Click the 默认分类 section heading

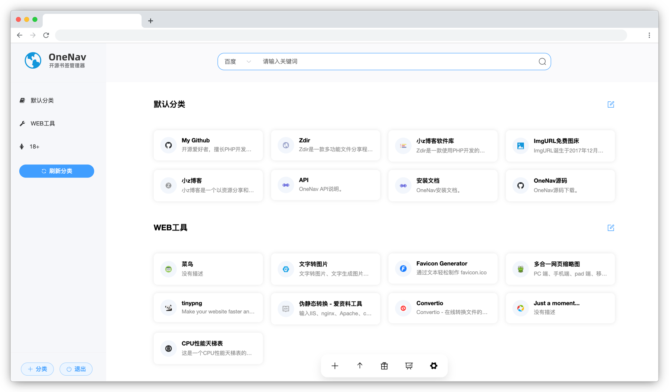169,104
